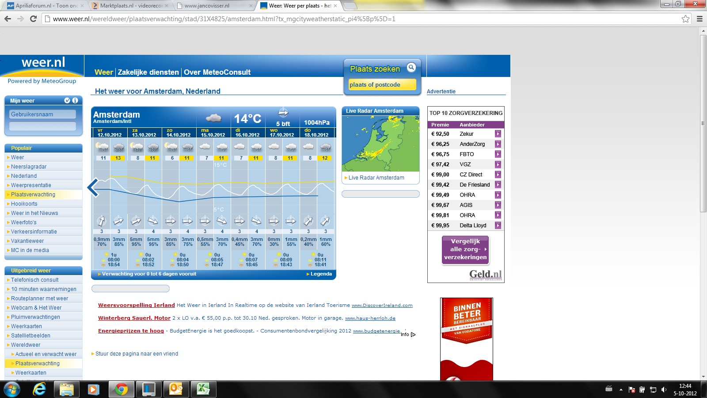The height and width of the screenshot is (398, 707).
Task: Switch to the www.jancovisser.nl tab
Action: point(214,6)
